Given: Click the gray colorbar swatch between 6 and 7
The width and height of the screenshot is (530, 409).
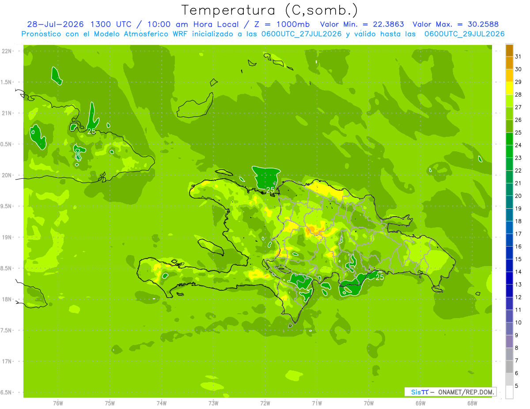Looking at the screenshot, I should (509, 367).
